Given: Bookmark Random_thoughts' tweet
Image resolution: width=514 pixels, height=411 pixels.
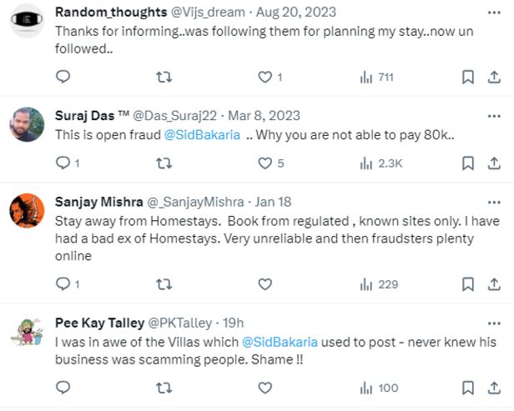Looking at the screenshot, I should point(468,77).
